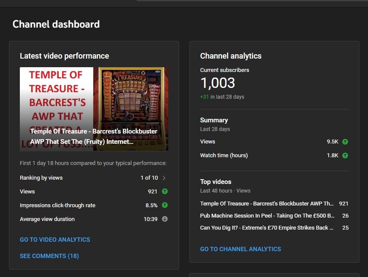Image resolution: width=368 pixels, height=277 pixels.
Task: Click the 9.5K views value in Summary
Action: [333, 142]
